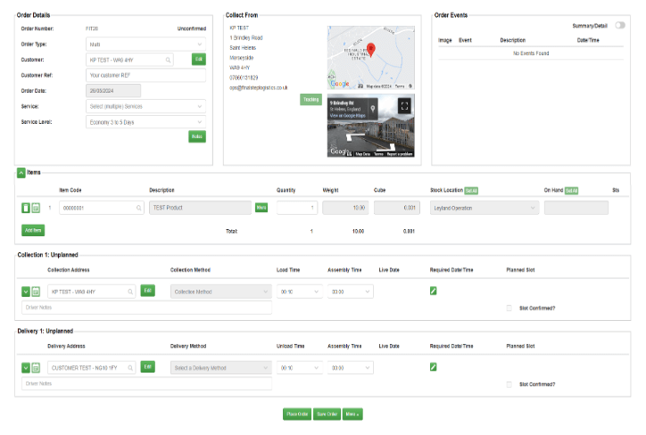Viewport: 646px width, 435px height.
Task: Click View on Google Maps link
Action: coord(347,116)
